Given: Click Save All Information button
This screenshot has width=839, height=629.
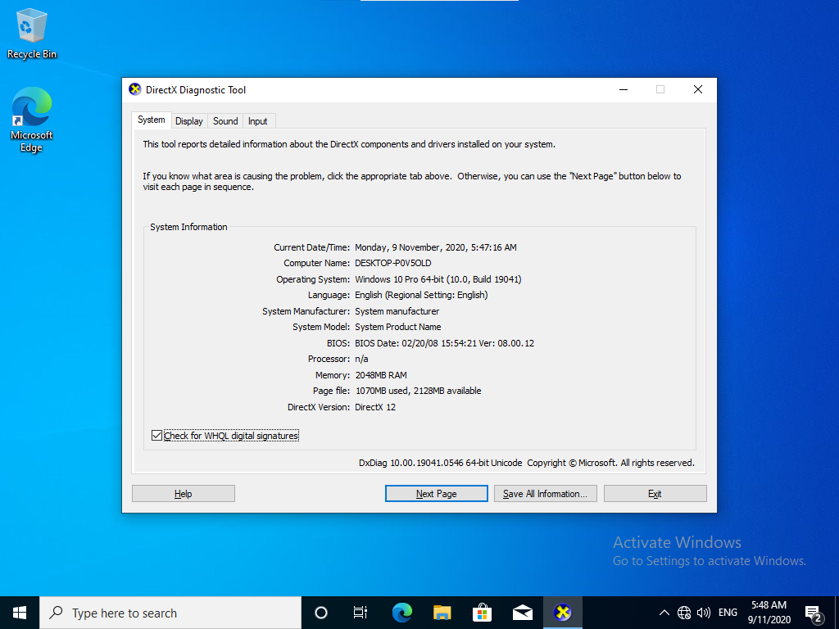Looking at the screenshot, I should pos(545,493).
